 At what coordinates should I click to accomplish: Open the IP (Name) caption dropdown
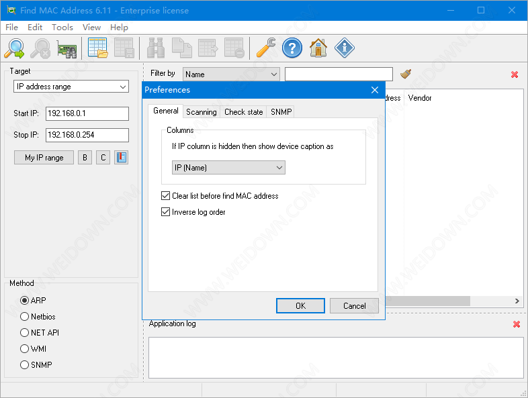(228, 168)
